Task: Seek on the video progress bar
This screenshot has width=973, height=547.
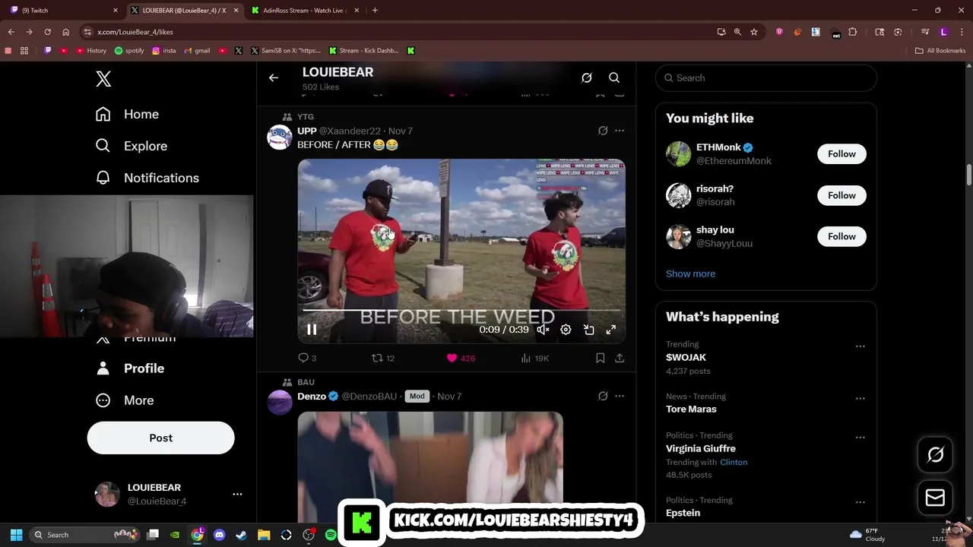Action: [x=461, y=310]
